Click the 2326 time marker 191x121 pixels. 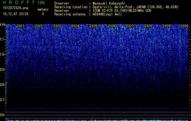click(x=112, y=26)
